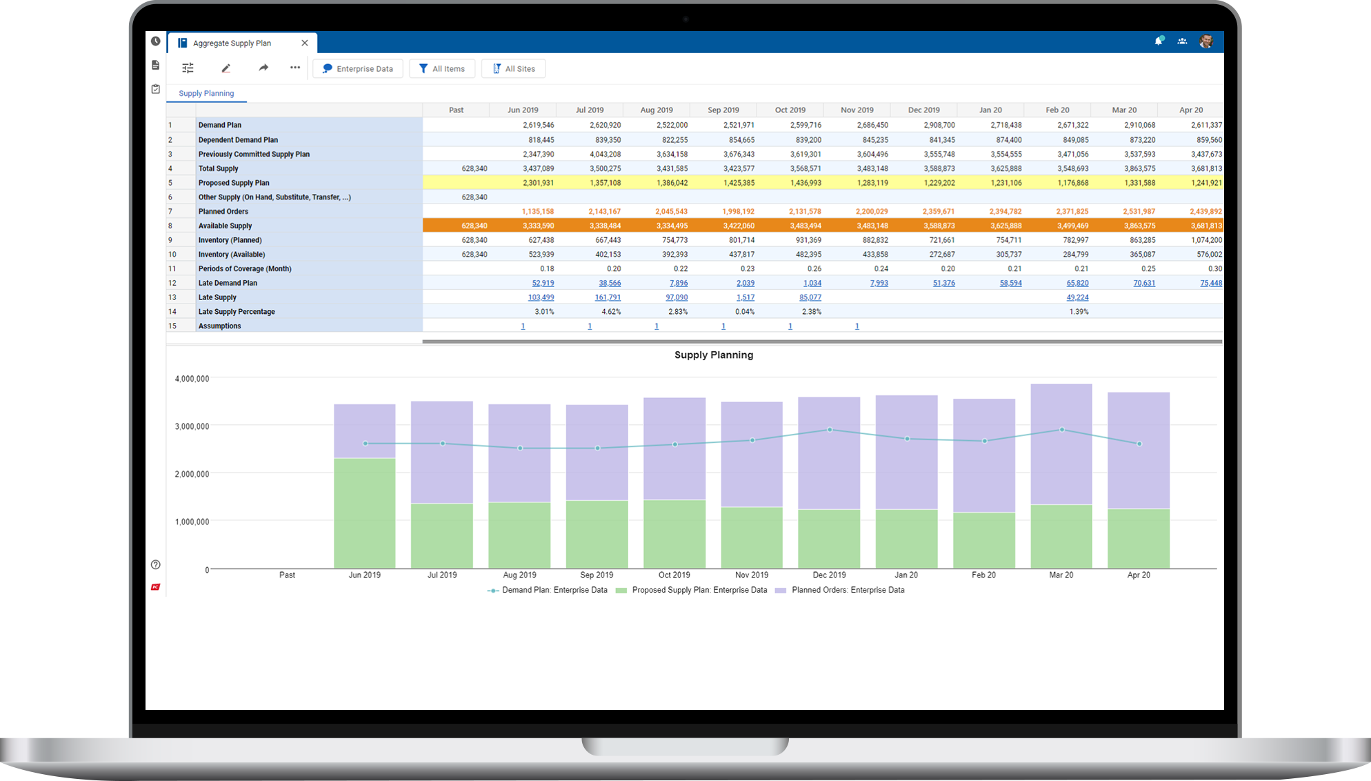Screen dimensions: 1371x781
Task: Open recent history via the clock icon
Action: click(155, 41)
